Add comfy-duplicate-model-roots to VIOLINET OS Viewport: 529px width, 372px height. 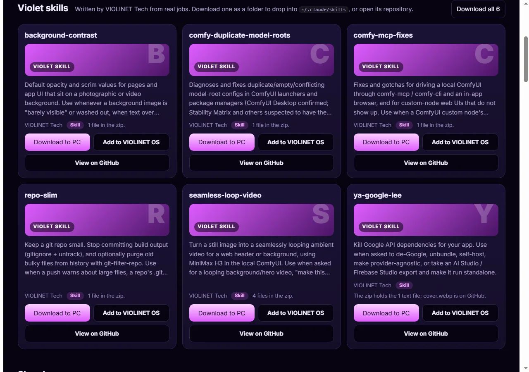pos(296,142)
